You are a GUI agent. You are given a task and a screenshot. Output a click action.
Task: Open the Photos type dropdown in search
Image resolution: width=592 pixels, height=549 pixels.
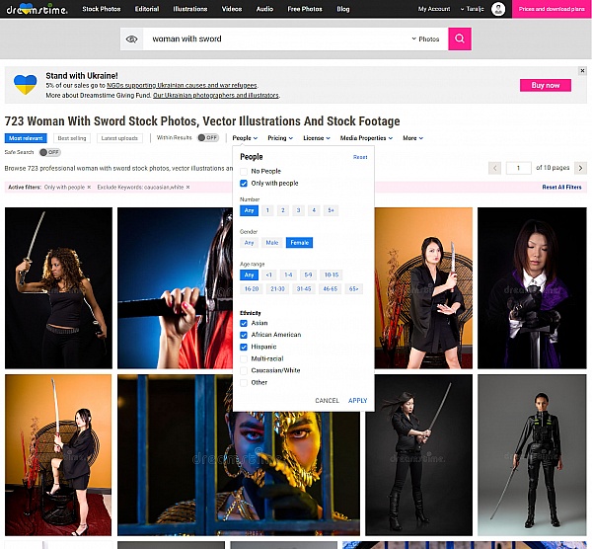(426, 39)
